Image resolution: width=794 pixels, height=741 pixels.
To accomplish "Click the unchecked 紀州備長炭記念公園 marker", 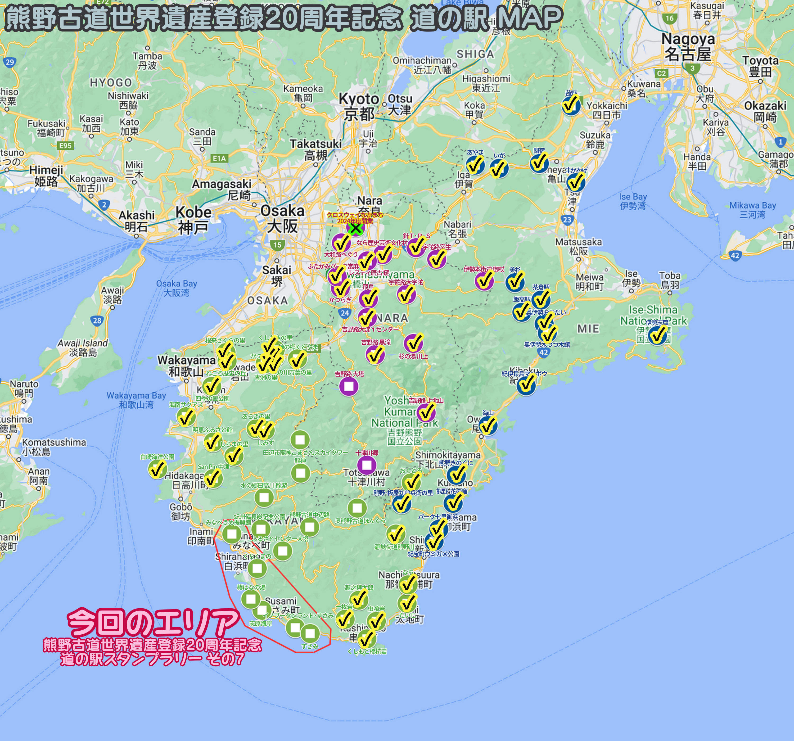I will pyautogui.click(x=260, y=530).
